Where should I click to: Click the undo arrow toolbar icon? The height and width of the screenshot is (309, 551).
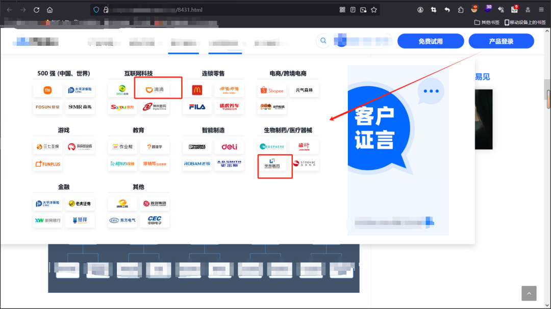[x=447, y=10]
